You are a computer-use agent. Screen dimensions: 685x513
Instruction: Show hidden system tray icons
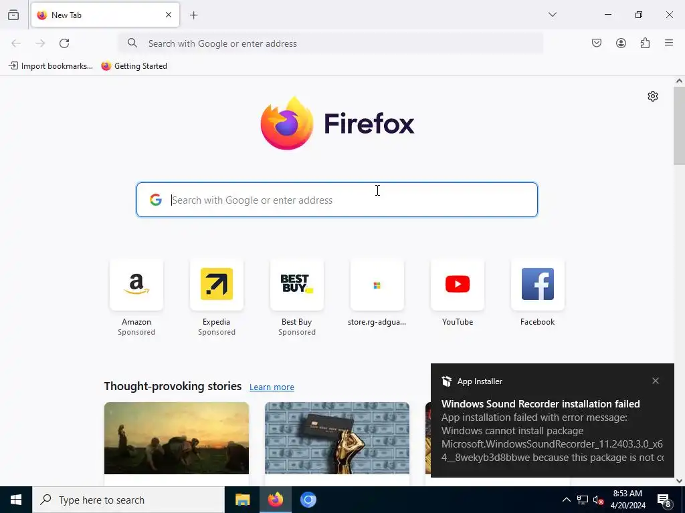(566, 500)
